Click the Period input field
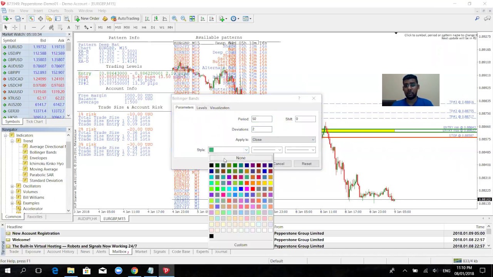 [262, 119]
